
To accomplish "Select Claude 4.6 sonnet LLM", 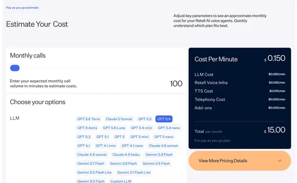I will pos(163,145).
